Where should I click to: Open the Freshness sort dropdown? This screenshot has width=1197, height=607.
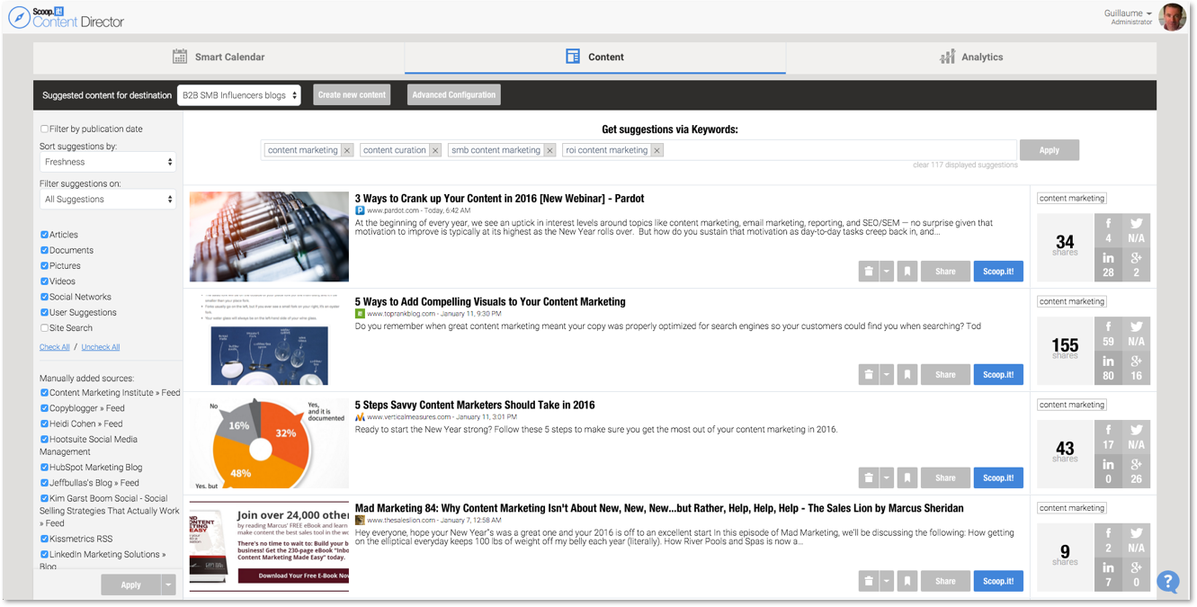[108, 163]
